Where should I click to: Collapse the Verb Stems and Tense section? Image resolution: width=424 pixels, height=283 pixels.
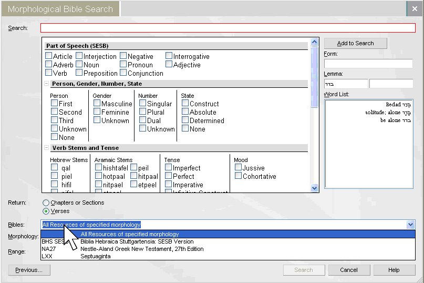pyautogui.click(x=47, y=148)
